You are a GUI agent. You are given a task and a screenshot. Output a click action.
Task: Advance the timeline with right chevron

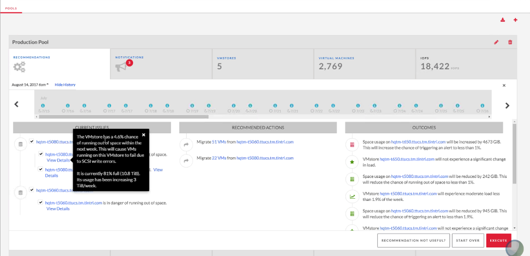click(x=507, y=105)
